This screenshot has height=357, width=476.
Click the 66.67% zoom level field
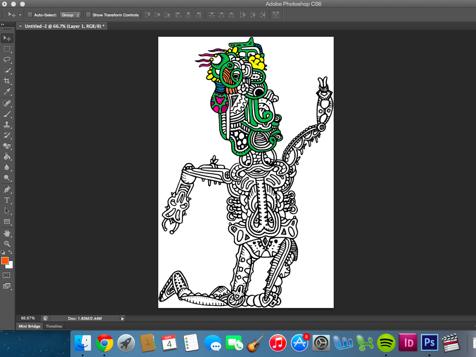28,318
